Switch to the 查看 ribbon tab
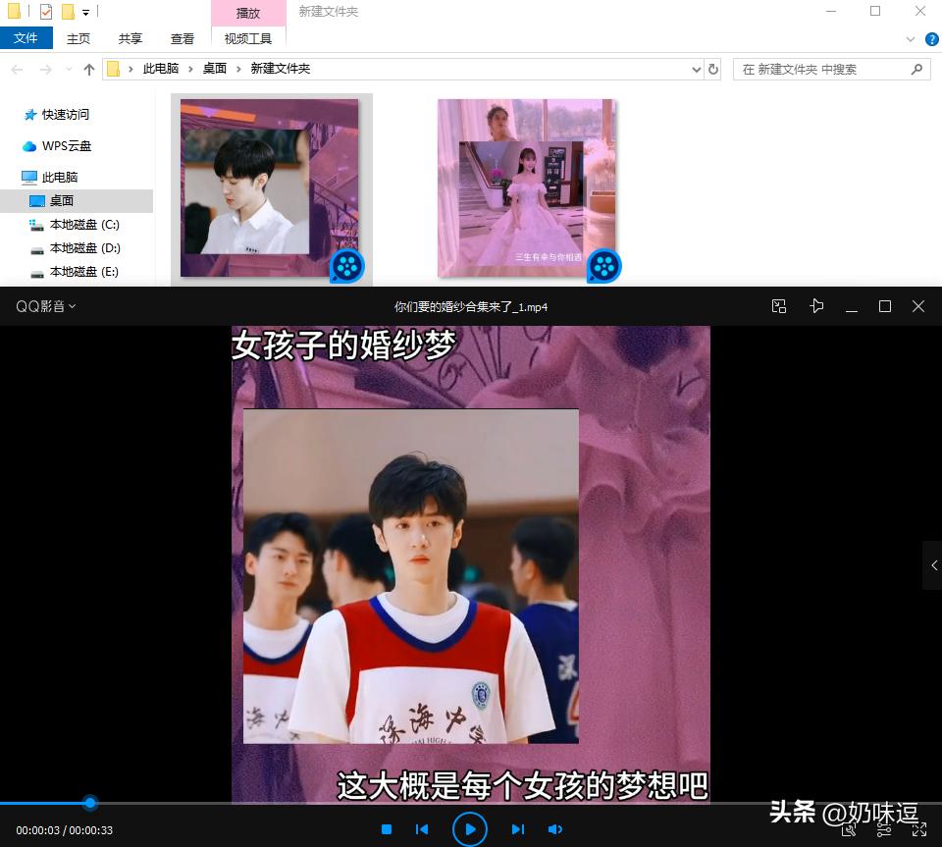The width and height of the screenshot is (942, 847). [183, 39]
